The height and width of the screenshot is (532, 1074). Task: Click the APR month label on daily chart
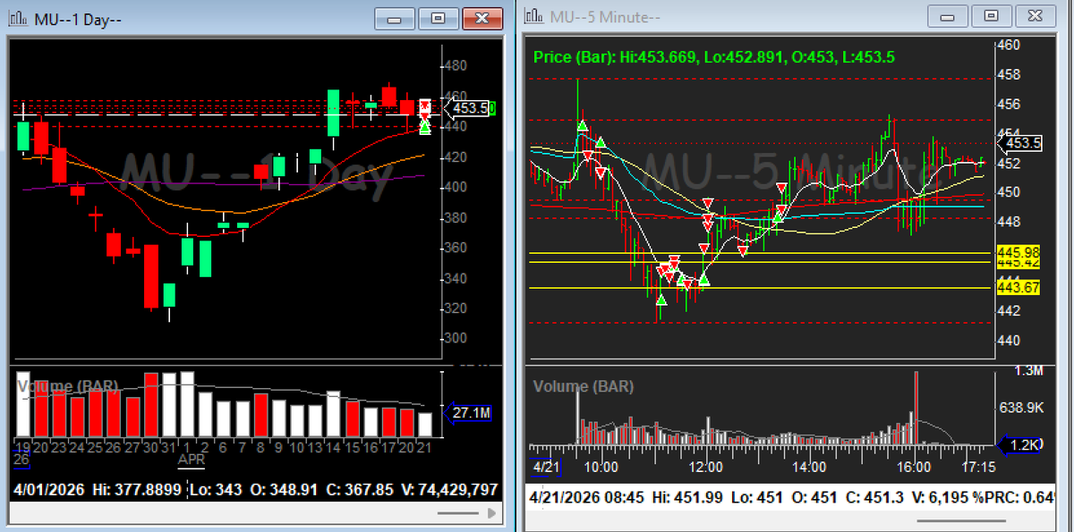192,460
